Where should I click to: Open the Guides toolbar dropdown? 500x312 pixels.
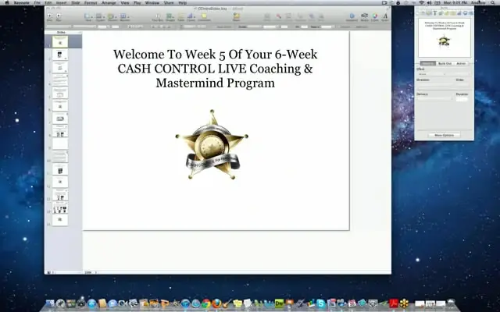(100, 17)
